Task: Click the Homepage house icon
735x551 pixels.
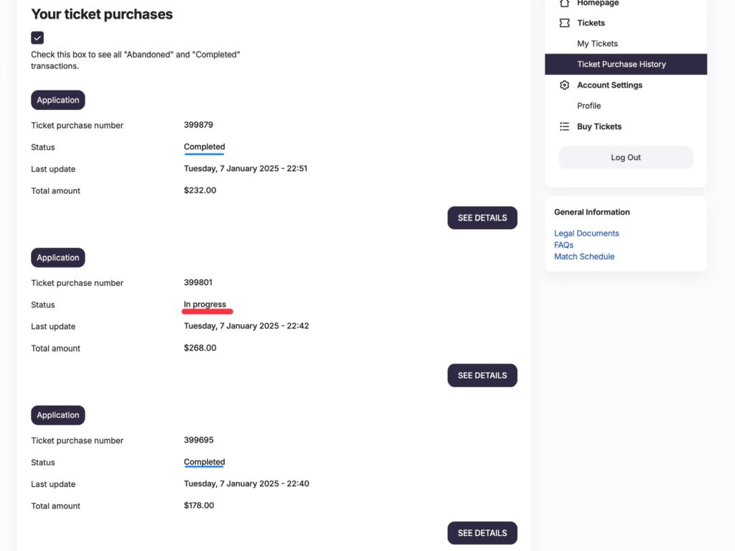Action: 564,4
